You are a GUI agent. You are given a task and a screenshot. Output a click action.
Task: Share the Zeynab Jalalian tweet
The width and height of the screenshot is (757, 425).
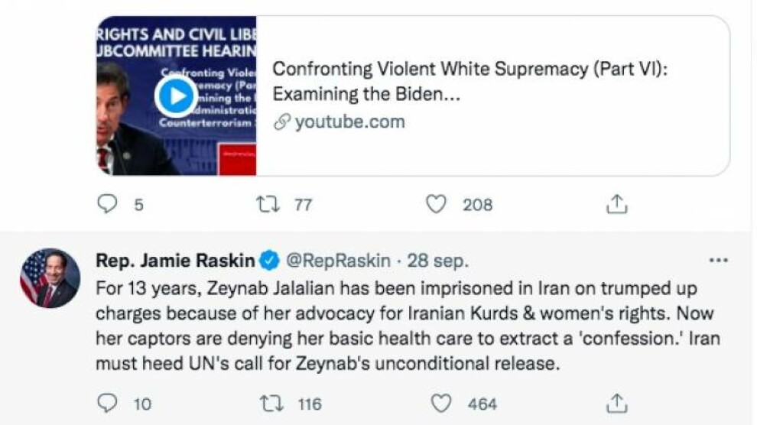(617, 403)
